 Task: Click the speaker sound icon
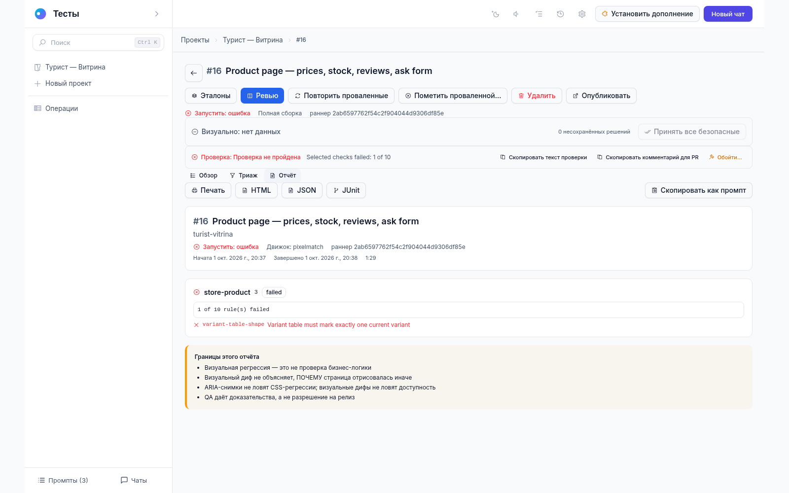pos(516,14)
